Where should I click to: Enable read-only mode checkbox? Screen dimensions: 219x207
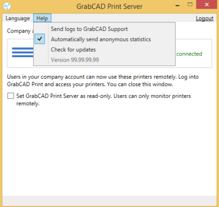coord(11,96)
